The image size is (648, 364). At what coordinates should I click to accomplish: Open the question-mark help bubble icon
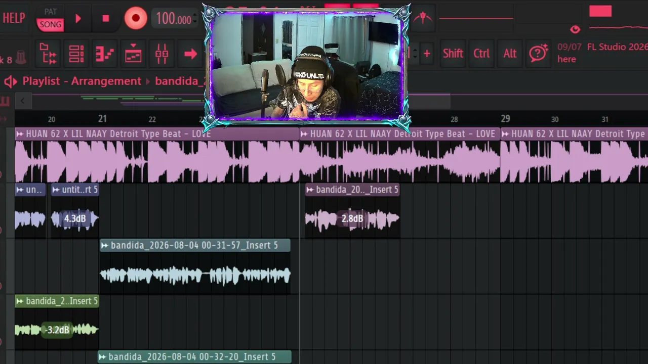pyautogui.click(x=539, y=53)
